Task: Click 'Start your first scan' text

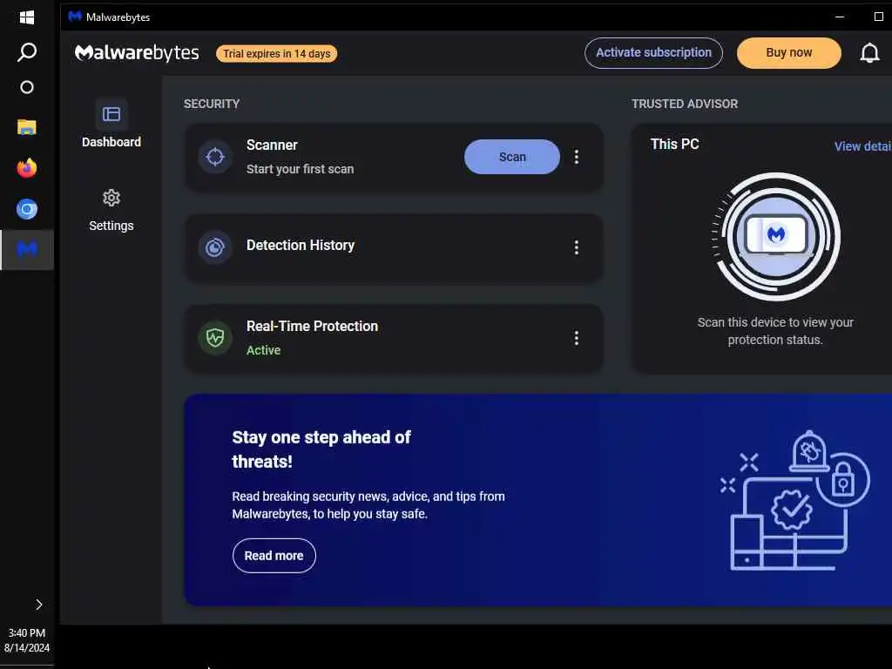Action: coord(301,169)
